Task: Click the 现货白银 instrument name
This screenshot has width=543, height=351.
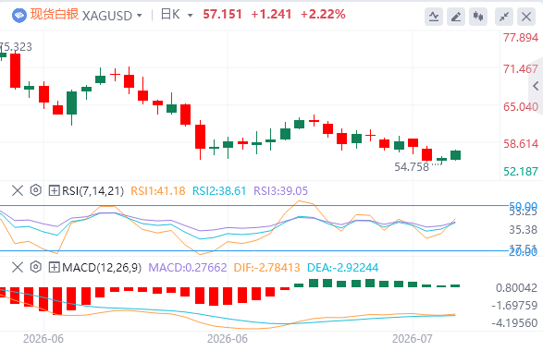Action: [x=55, y=15]
